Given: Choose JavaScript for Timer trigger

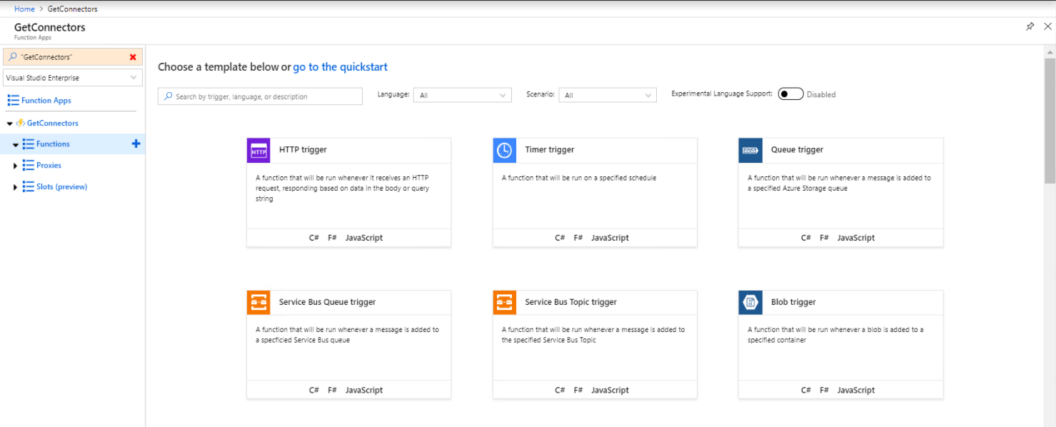Looking at the screenshot, I should (610, 238).
